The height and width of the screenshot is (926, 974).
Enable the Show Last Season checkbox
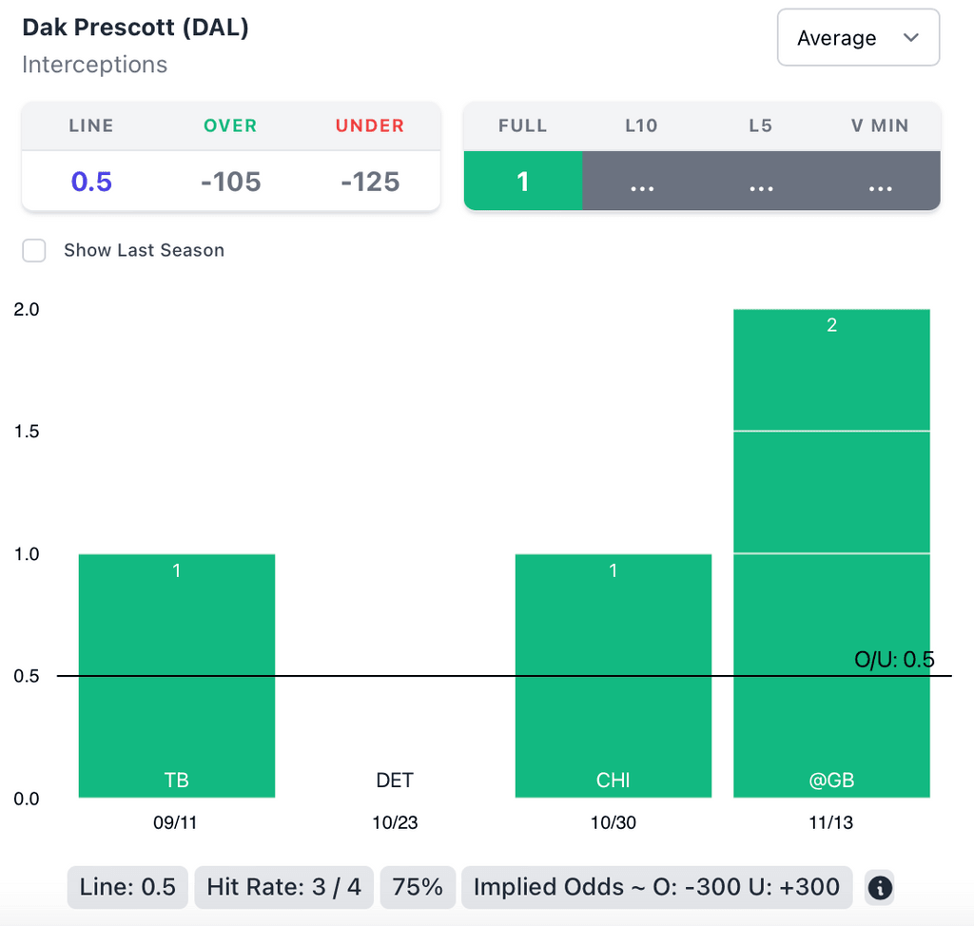pos(34,251)
